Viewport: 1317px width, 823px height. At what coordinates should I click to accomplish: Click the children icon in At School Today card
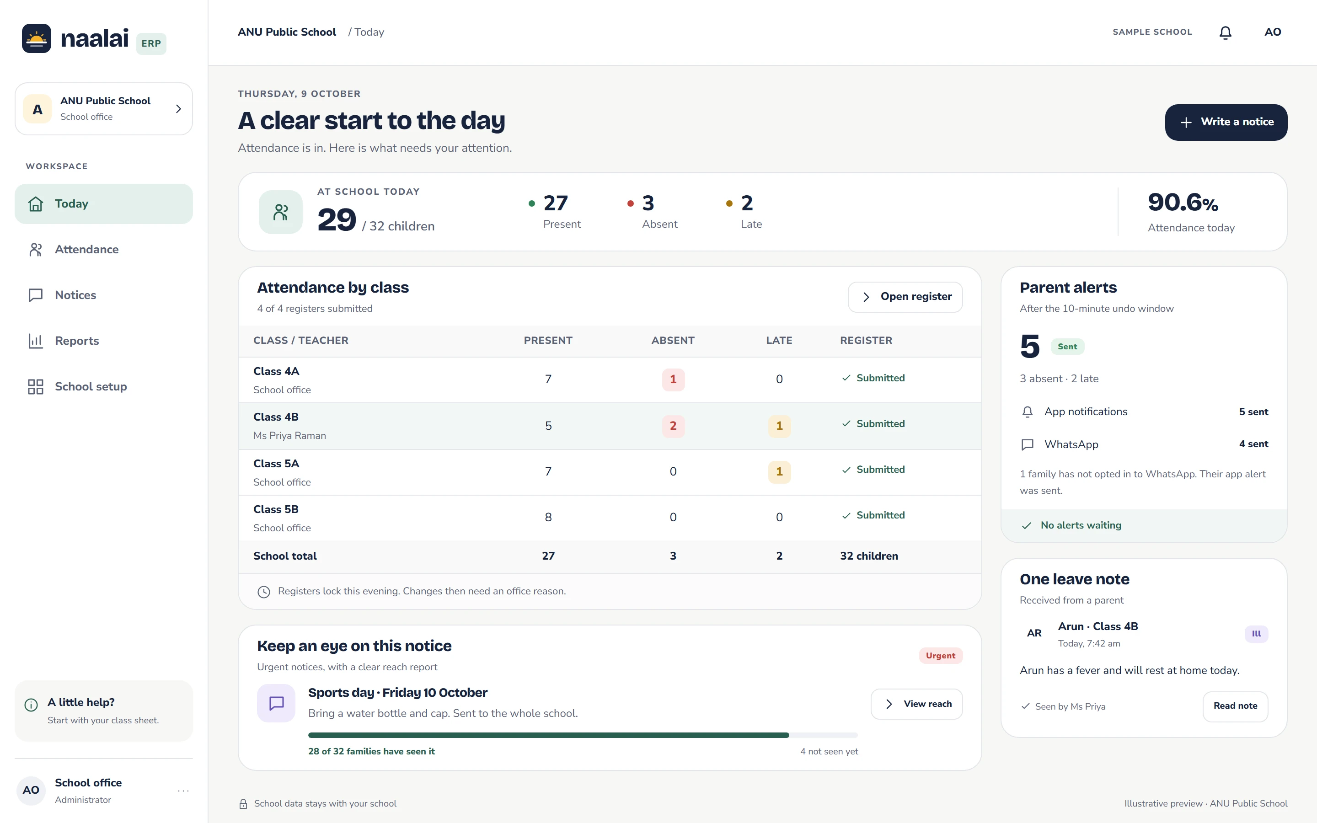tap(281, 212)
